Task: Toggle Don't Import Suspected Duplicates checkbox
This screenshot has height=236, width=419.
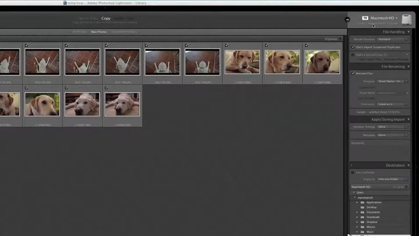Action: 353,47
